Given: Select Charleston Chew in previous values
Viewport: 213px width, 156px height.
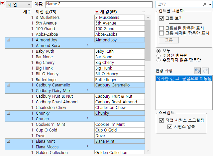Looking at the screenshot, I should [x=51, y=108].
